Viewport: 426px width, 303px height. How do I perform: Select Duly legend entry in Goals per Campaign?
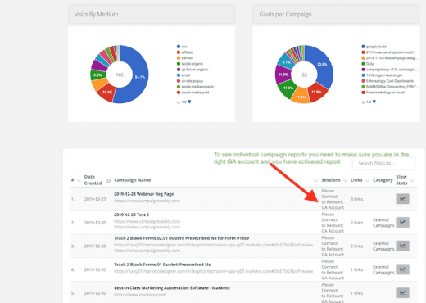[368, 64]
